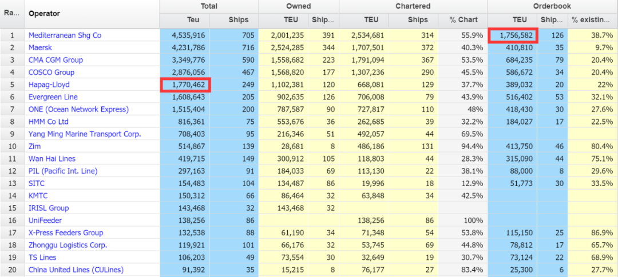This screenshot has width=618, height=277.
Task: Click the % Chart column header
Action: [463, 20]
